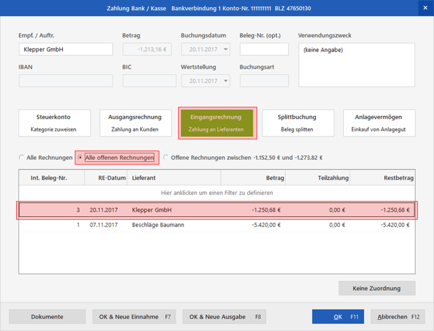The height and width of the screenshot is (331, 434).
Task: Select the 'Alle offenen Rechnungen' radio option
Action: 80,157
